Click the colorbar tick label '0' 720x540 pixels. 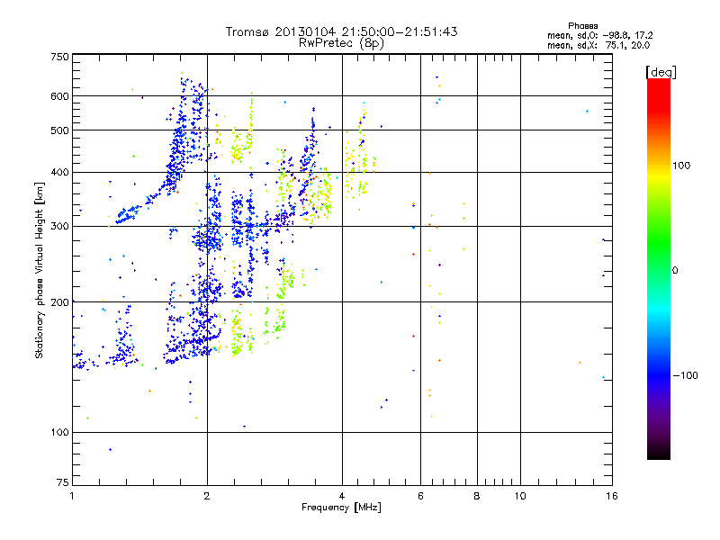tap(675, 271)
